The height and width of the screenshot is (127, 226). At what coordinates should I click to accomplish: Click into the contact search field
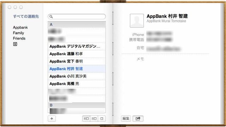[77, 17]
